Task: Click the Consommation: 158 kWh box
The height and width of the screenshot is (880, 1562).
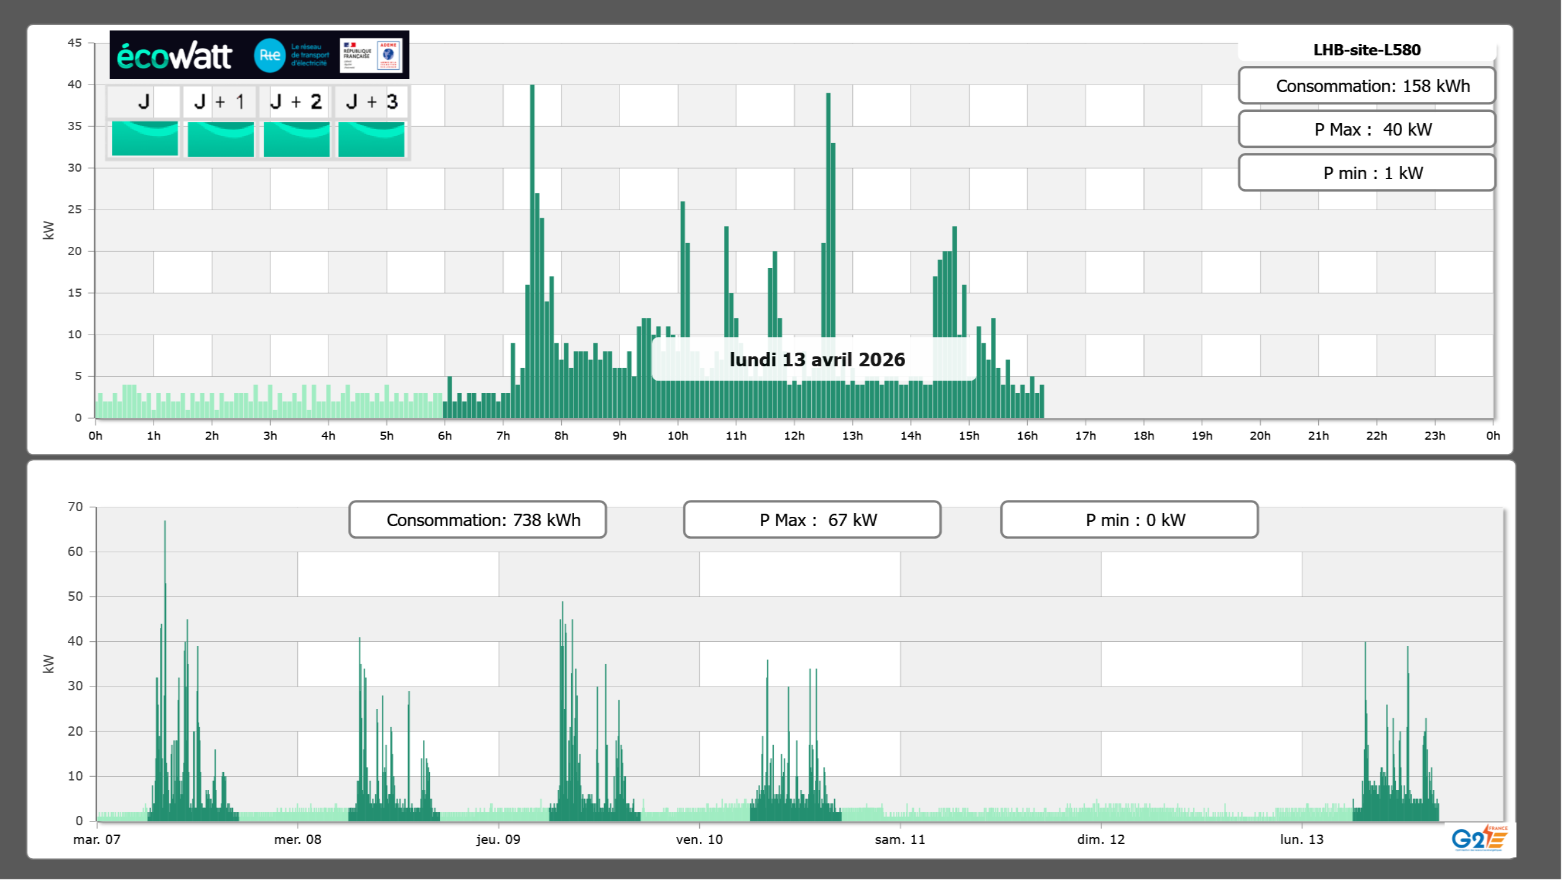Action: pyautogui.click(x=1367, y=86)
